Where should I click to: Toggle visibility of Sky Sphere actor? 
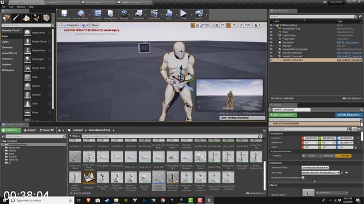tap(271, 42)
